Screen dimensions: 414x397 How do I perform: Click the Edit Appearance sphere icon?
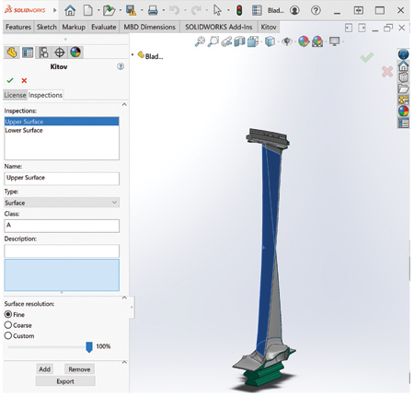click(304, 41)
